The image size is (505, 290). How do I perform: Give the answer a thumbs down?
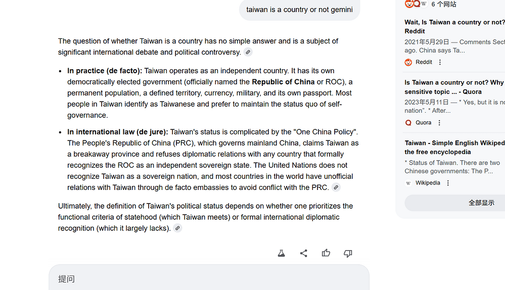pos(348,253)
